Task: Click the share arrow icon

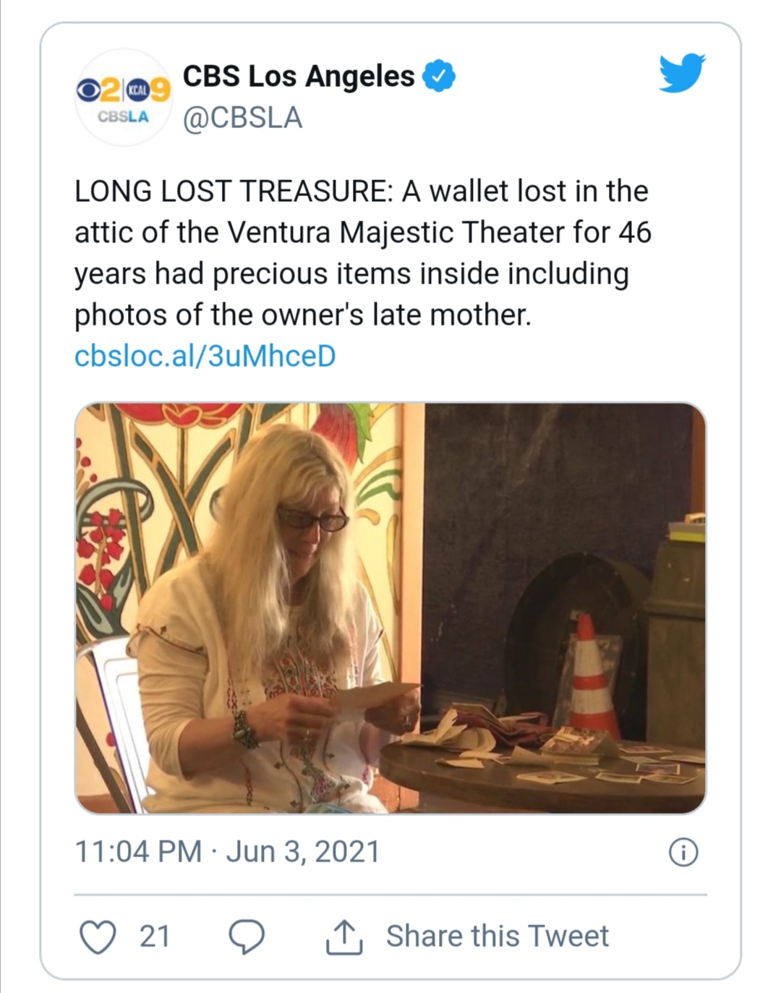Action: pos(343,937)
